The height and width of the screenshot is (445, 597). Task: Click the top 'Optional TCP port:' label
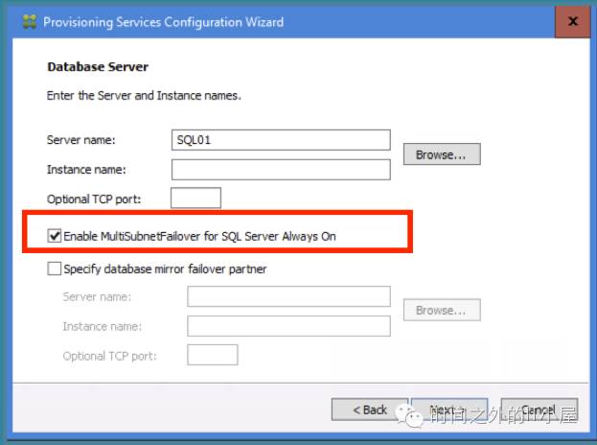click(94, 199)
